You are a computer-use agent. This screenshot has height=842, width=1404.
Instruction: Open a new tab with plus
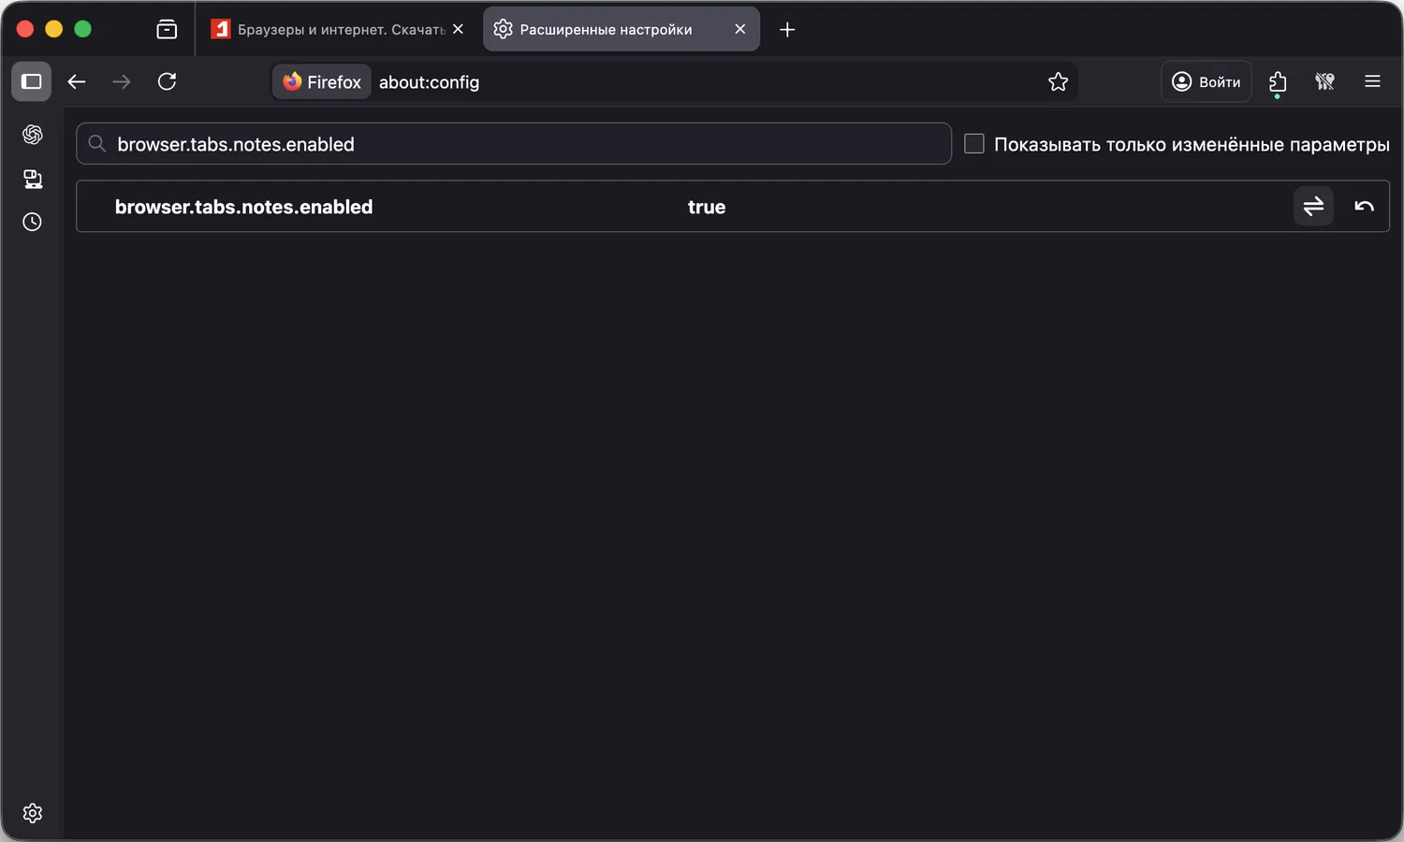click(x=787, y=29)
